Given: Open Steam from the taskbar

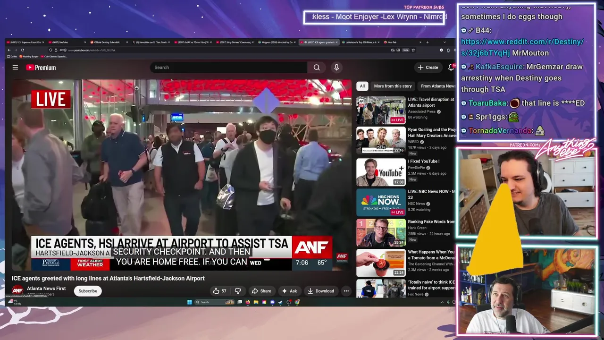Looking at the screenshot, I should (x=280, y=302).
